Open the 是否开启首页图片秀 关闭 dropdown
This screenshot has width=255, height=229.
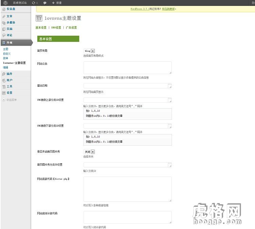click(89, 152)
